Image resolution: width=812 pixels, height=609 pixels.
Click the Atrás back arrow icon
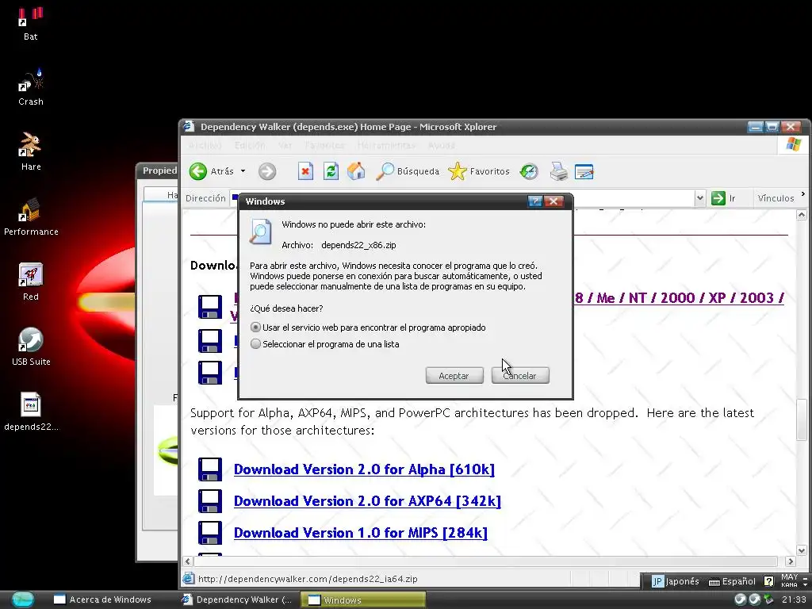pos(198,171)
